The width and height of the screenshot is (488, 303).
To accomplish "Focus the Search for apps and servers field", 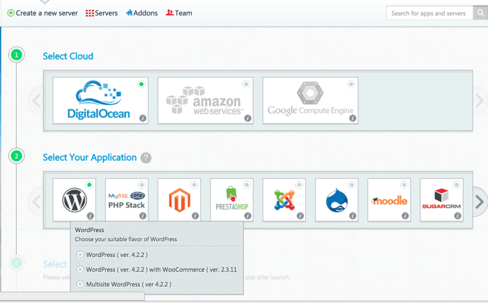I will pos(429,13).
